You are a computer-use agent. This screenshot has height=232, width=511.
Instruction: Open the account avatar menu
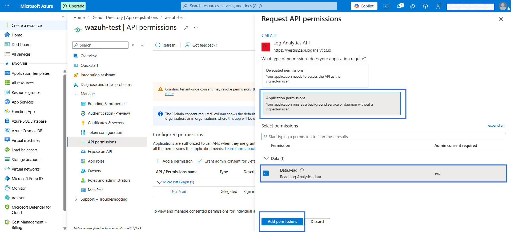coord(503,6)
